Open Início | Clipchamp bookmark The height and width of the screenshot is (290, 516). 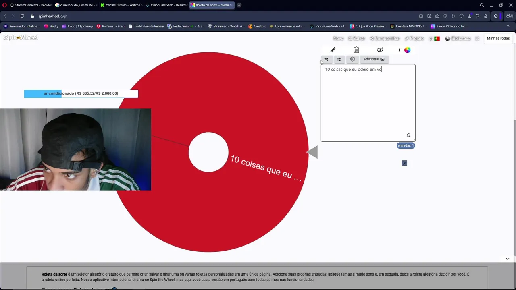pyautogui.click(x=77, y=26)
